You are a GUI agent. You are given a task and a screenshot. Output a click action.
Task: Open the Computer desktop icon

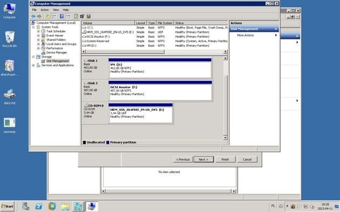click(9, 10)
